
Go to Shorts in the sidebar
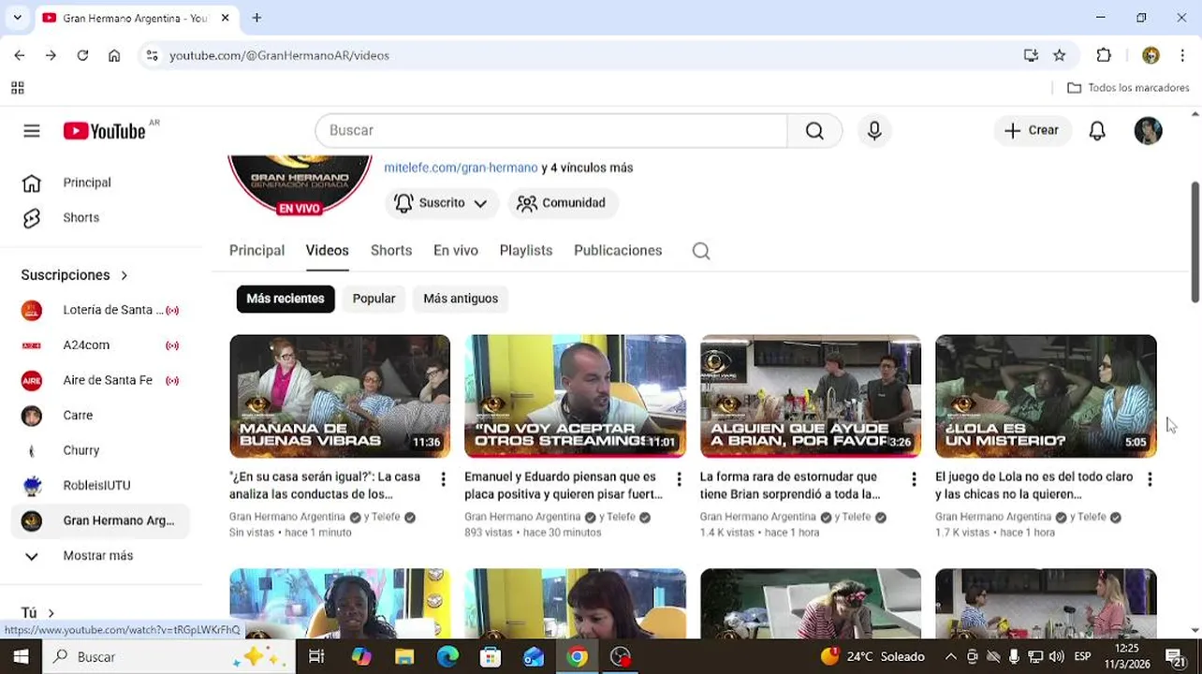98,218
